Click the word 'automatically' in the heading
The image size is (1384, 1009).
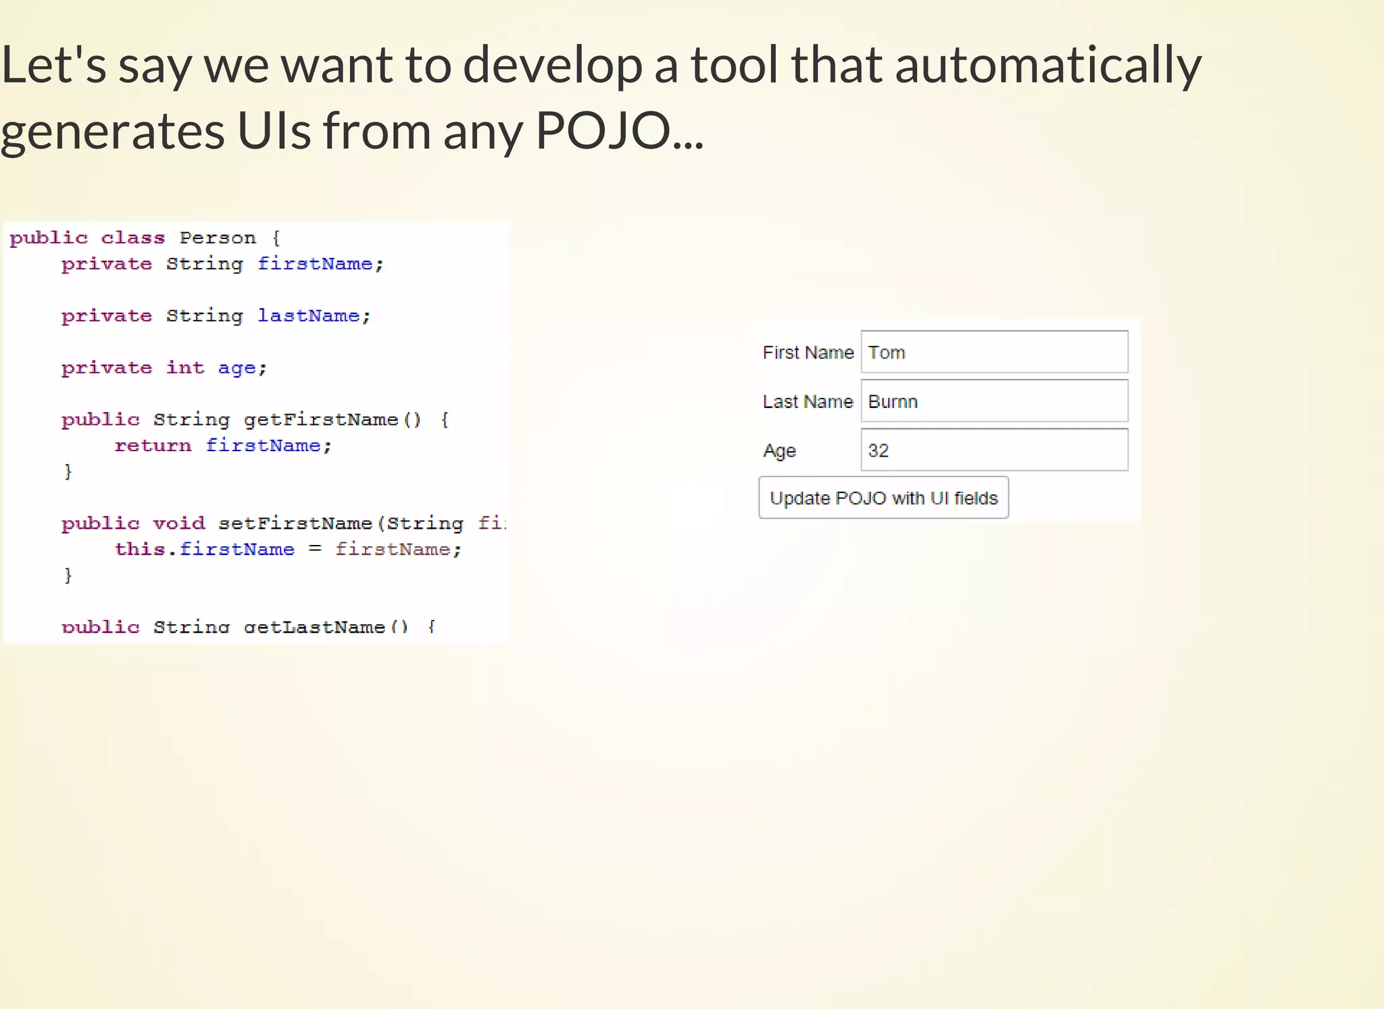[x=1047, y=66]
